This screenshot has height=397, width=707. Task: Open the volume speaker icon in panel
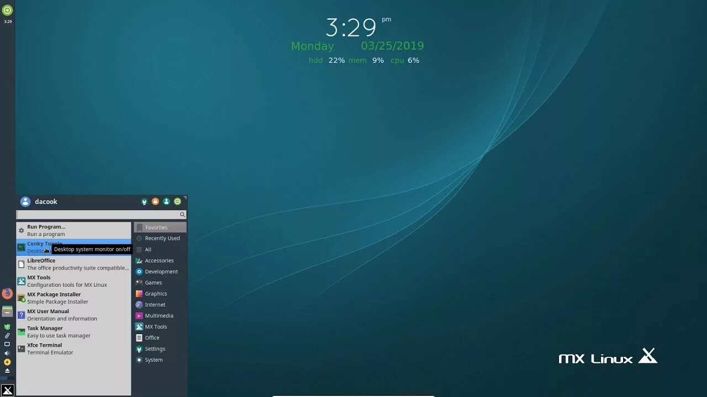7,353
